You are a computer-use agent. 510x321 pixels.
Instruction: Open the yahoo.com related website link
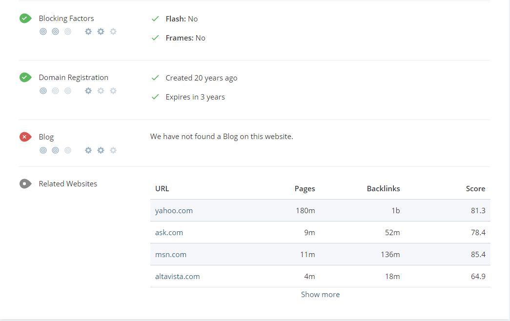[x=174, y=211]
